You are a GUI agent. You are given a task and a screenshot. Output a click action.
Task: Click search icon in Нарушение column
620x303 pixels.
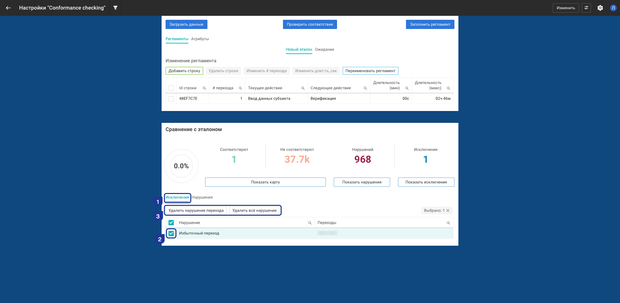tap(310, 223)
